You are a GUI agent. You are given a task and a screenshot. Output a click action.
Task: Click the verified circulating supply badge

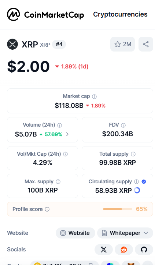[x=144, y=182]
